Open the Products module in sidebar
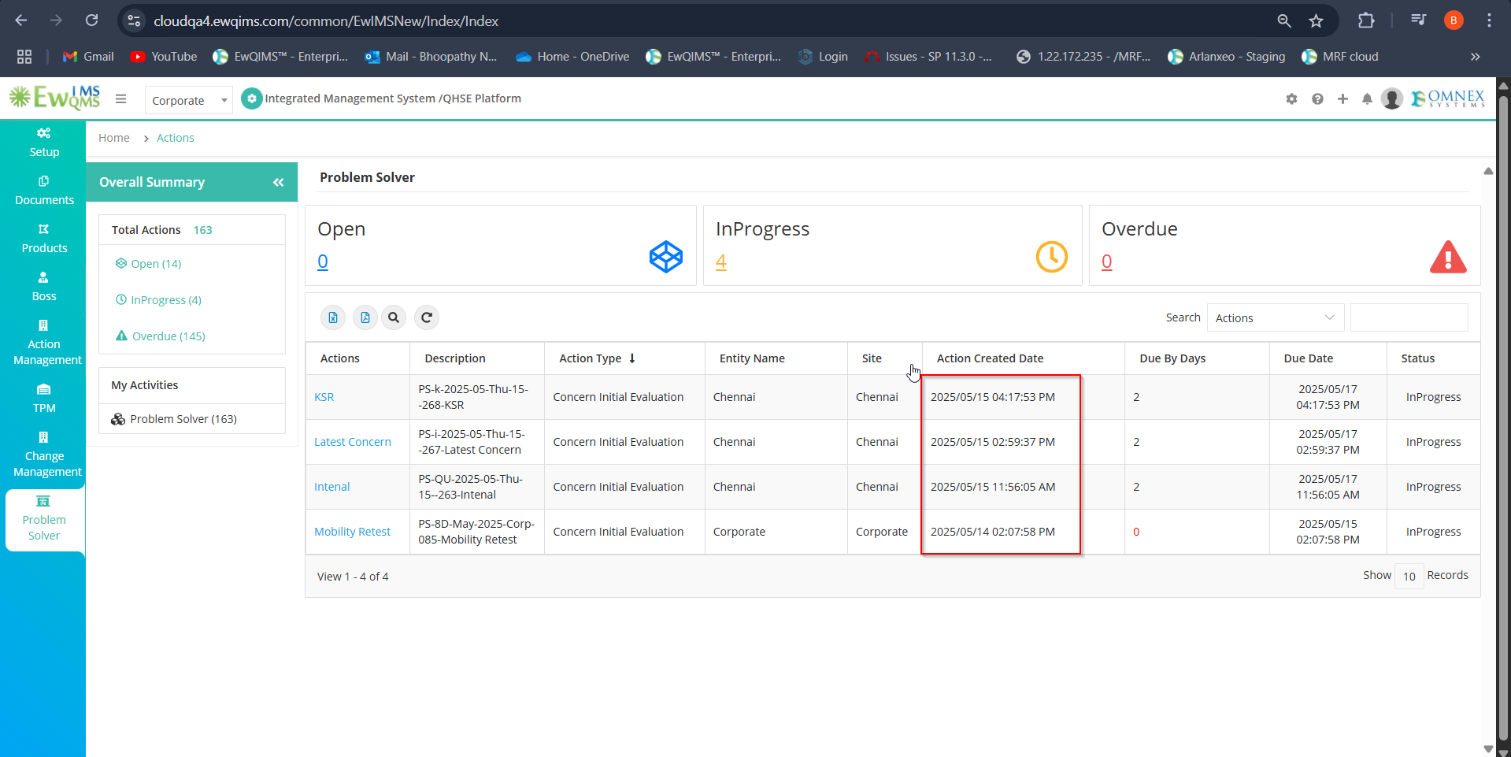 [x=44, y=239]
